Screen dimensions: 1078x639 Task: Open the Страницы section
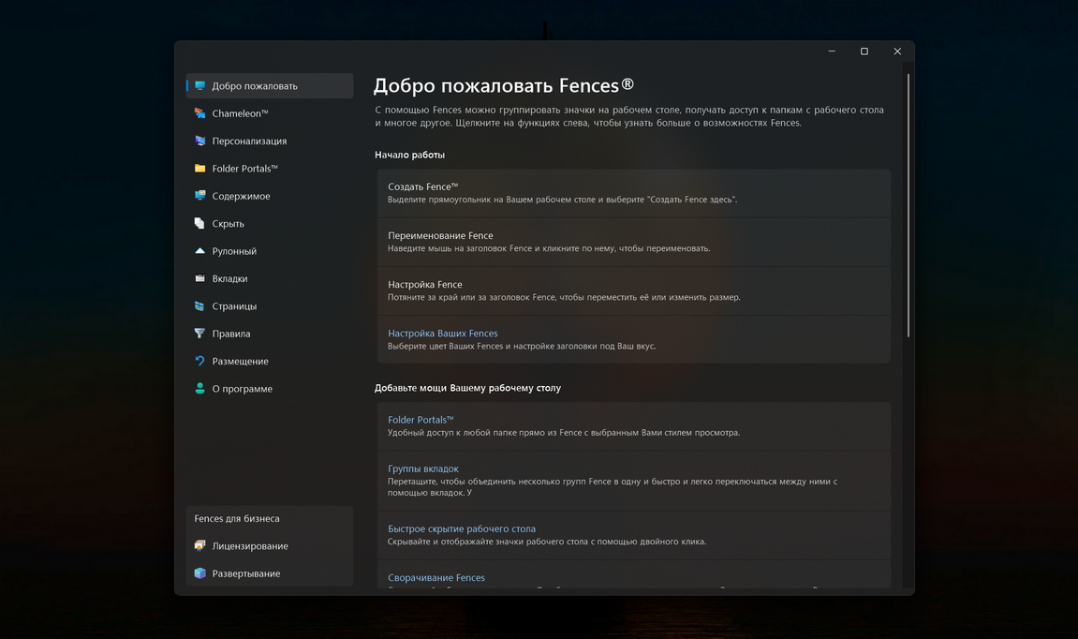(270, 306)
